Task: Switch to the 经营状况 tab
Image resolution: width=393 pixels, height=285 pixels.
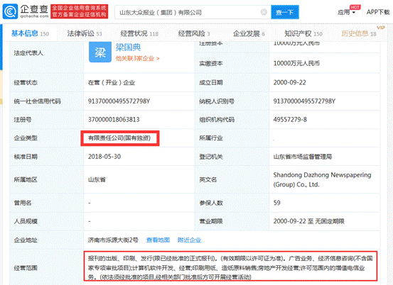Action: coord(139,33)
